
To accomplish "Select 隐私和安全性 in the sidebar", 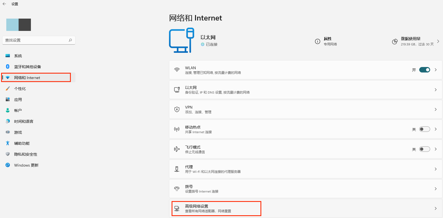I will (39, 154).
